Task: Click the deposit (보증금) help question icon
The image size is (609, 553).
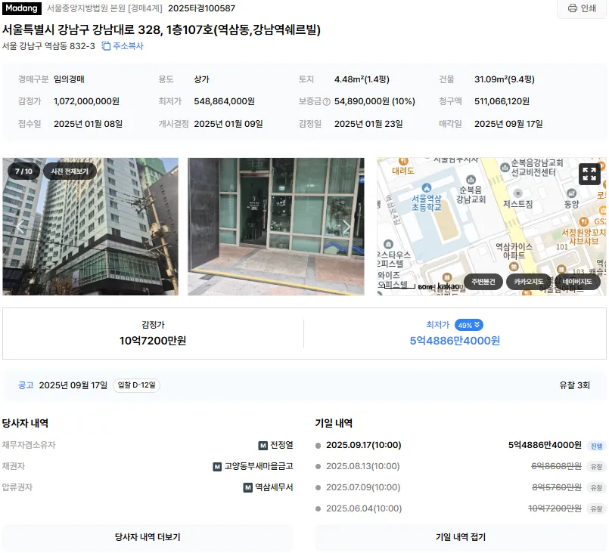Action: coord(327,101)
